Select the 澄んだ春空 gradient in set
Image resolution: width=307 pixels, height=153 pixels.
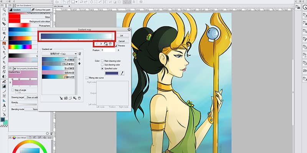point(58,68)
